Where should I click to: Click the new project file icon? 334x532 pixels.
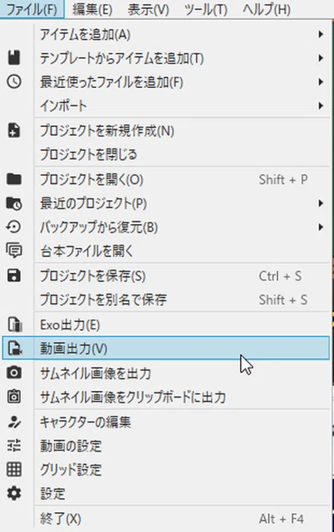(x=14, y=130)
